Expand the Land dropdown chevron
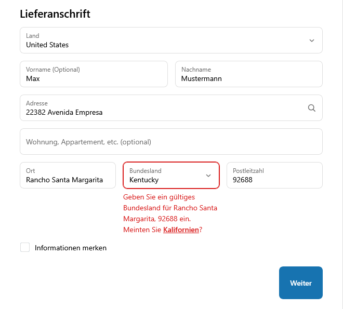 coord(312,41)
